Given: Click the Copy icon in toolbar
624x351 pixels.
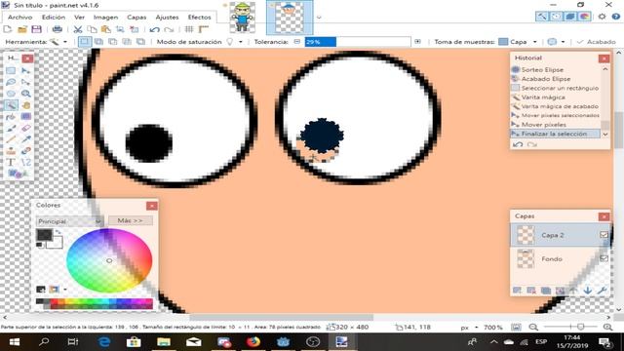Looking at the screenshot, I should pos(92,29).
